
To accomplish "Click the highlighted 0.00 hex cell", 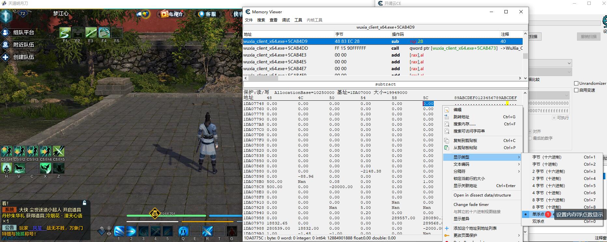I will (x=428, y=104).
